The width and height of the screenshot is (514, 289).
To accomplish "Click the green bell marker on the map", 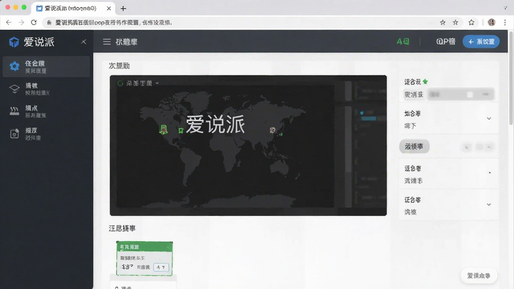I will [163, 129].
